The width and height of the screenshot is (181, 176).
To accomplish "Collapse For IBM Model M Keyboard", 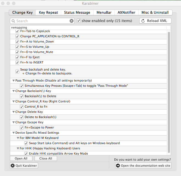I will point(18,138).
